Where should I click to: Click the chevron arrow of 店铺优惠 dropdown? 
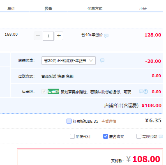coord(91,60)
